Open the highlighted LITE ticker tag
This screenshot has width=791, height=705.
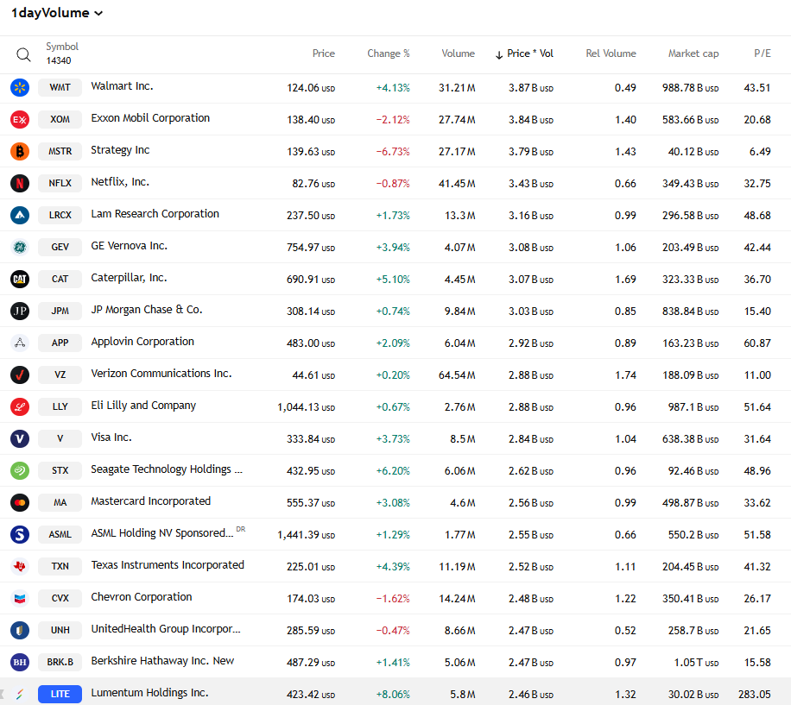60,694
